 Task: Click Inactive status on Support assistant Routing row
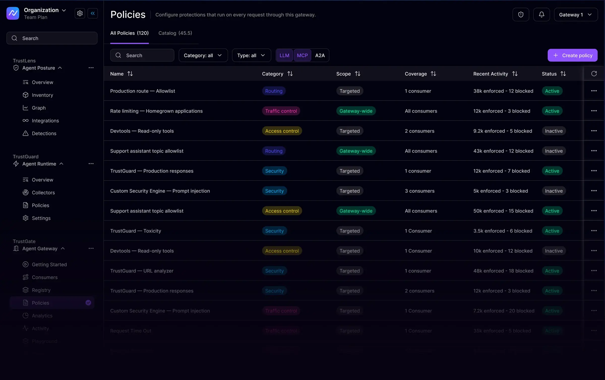554,151
